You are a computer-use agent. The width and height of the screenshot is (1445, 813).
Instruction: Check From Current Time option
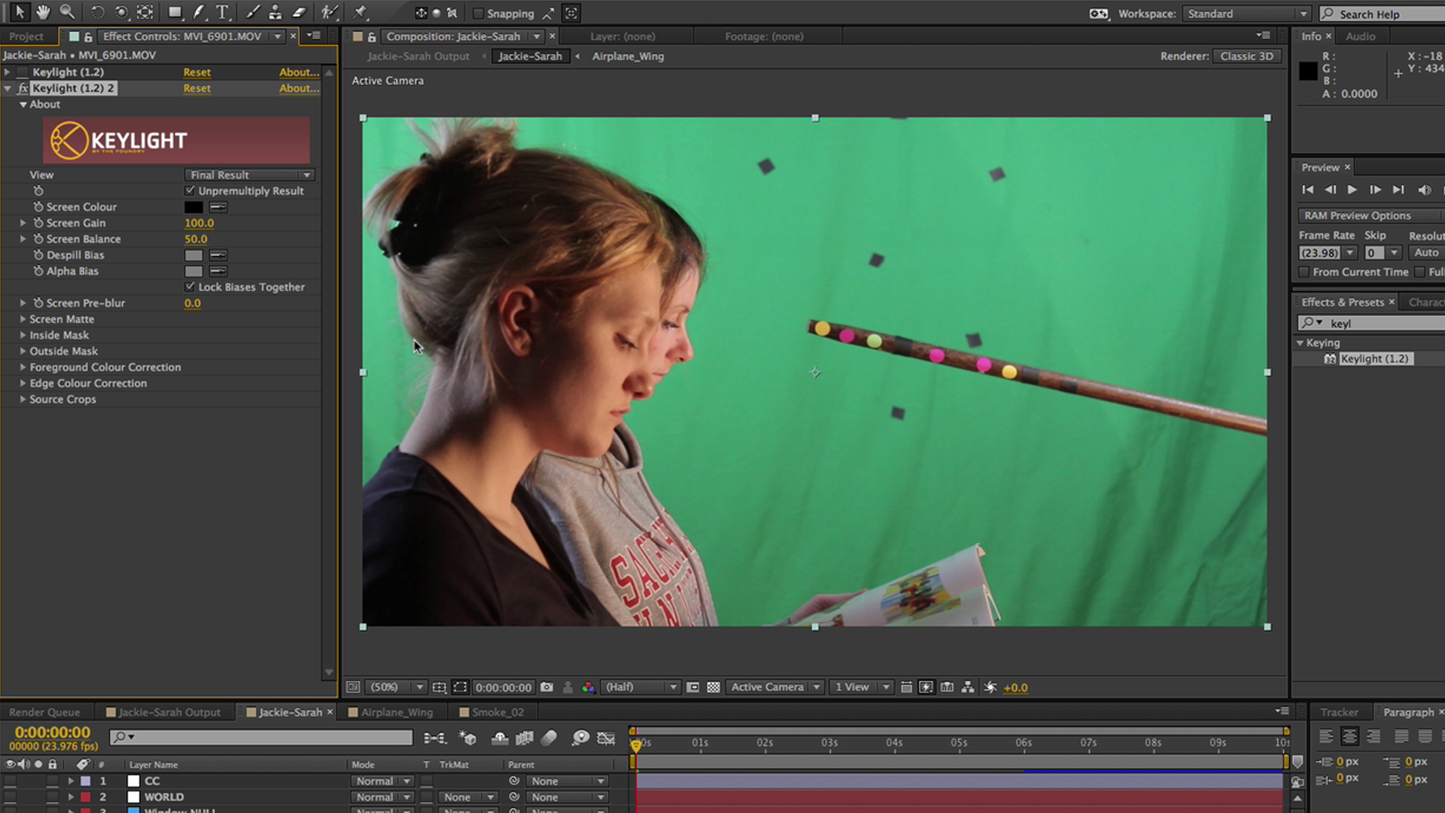click(1304, 272)
